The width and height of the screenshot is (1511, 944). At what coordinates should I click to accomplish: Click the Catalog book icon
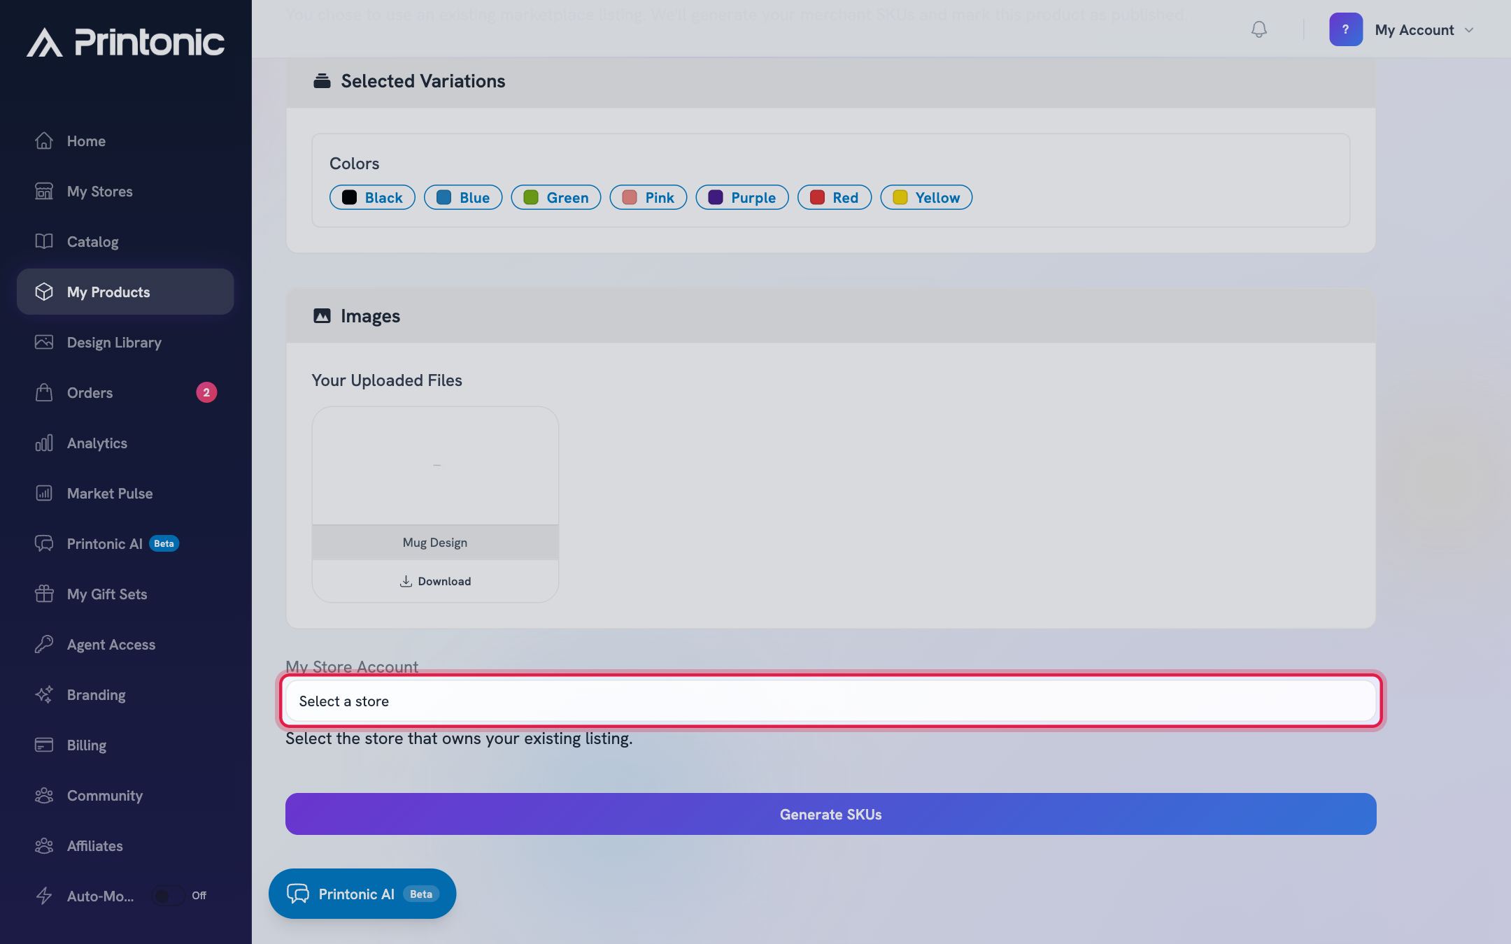[x=44, y=241]
